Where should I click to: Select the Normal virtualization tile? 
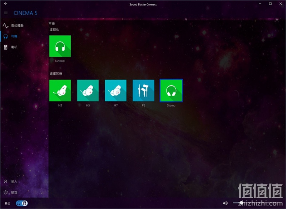(x=60, y=46)
